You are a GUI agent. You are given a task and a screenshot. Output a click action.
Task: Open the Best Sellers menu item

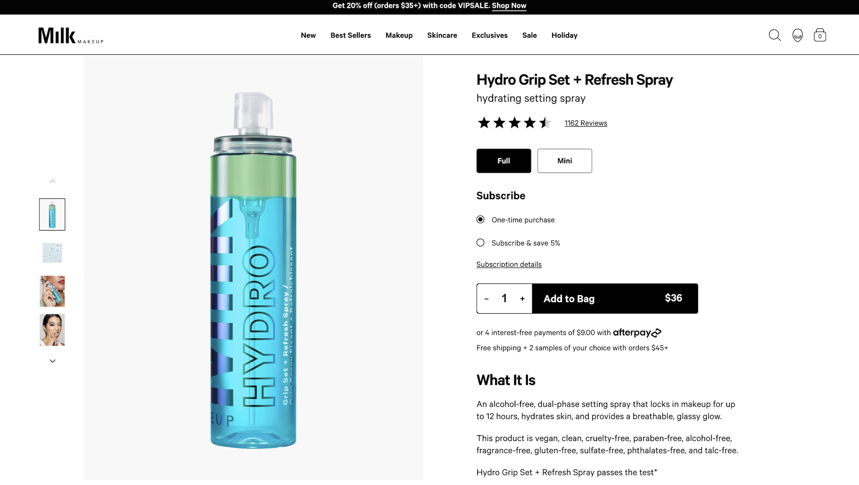click(x=351, y=35)
